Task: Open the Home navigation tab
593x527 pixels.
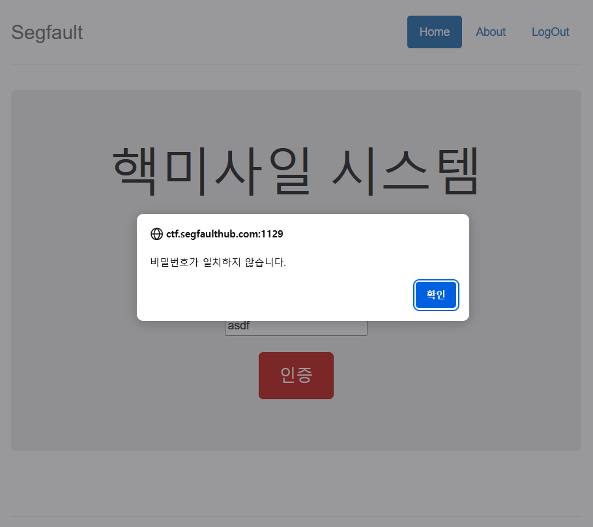Action: coord(435,32)
